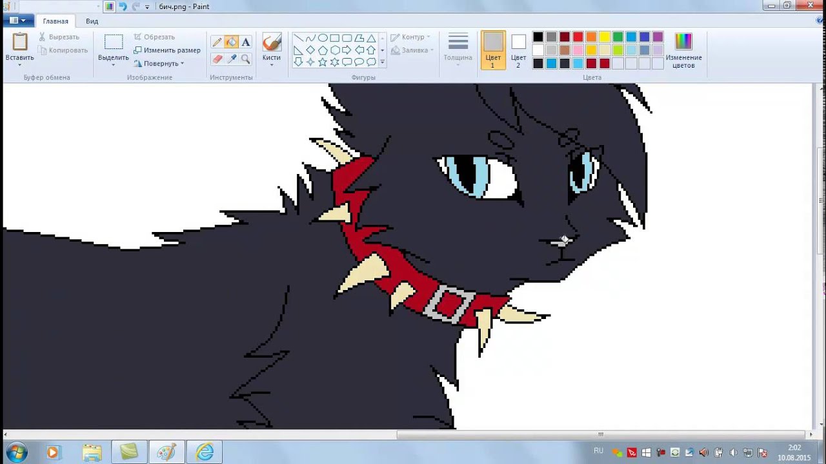Click the horizontal scrollbar right arrow

pyautogui.click(x=811, y=434)
